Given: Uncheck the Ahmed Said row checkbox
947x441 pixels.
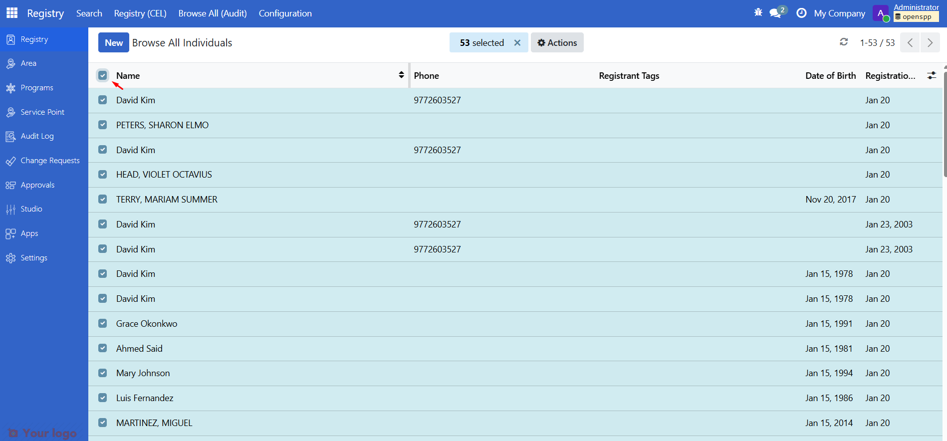Looking at the screenshot, I should click(x=102, y=348).
